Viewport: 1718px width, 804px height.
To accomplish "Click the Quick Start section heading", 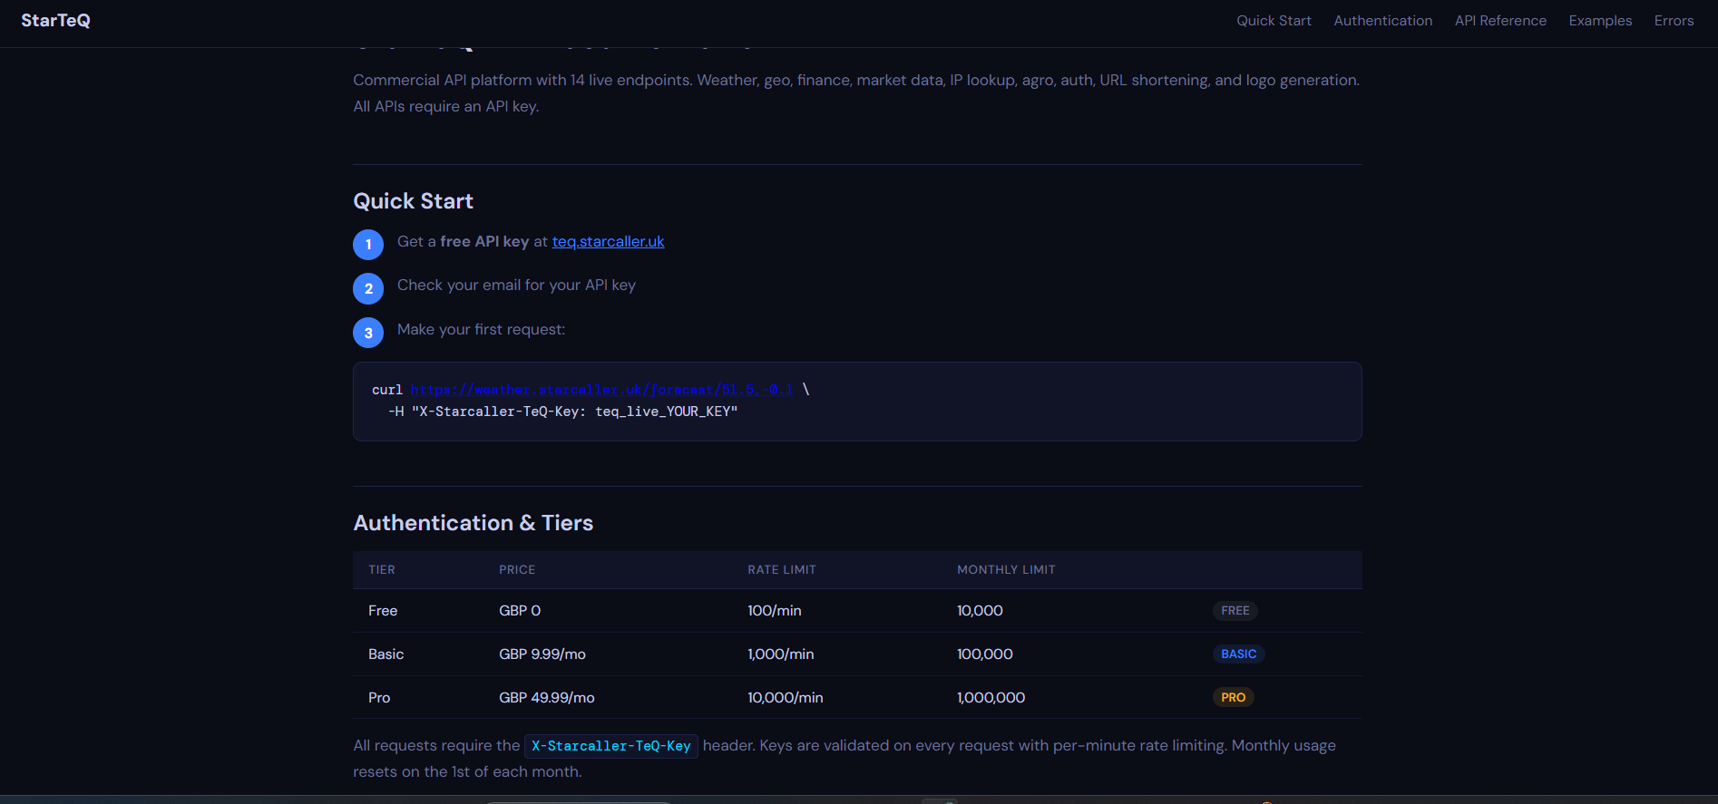I will (413, 201).
